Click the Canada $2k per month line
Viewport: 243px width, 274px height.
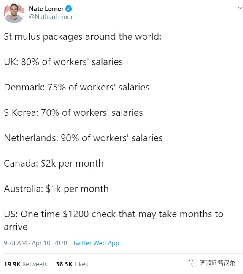coord(54,164)
